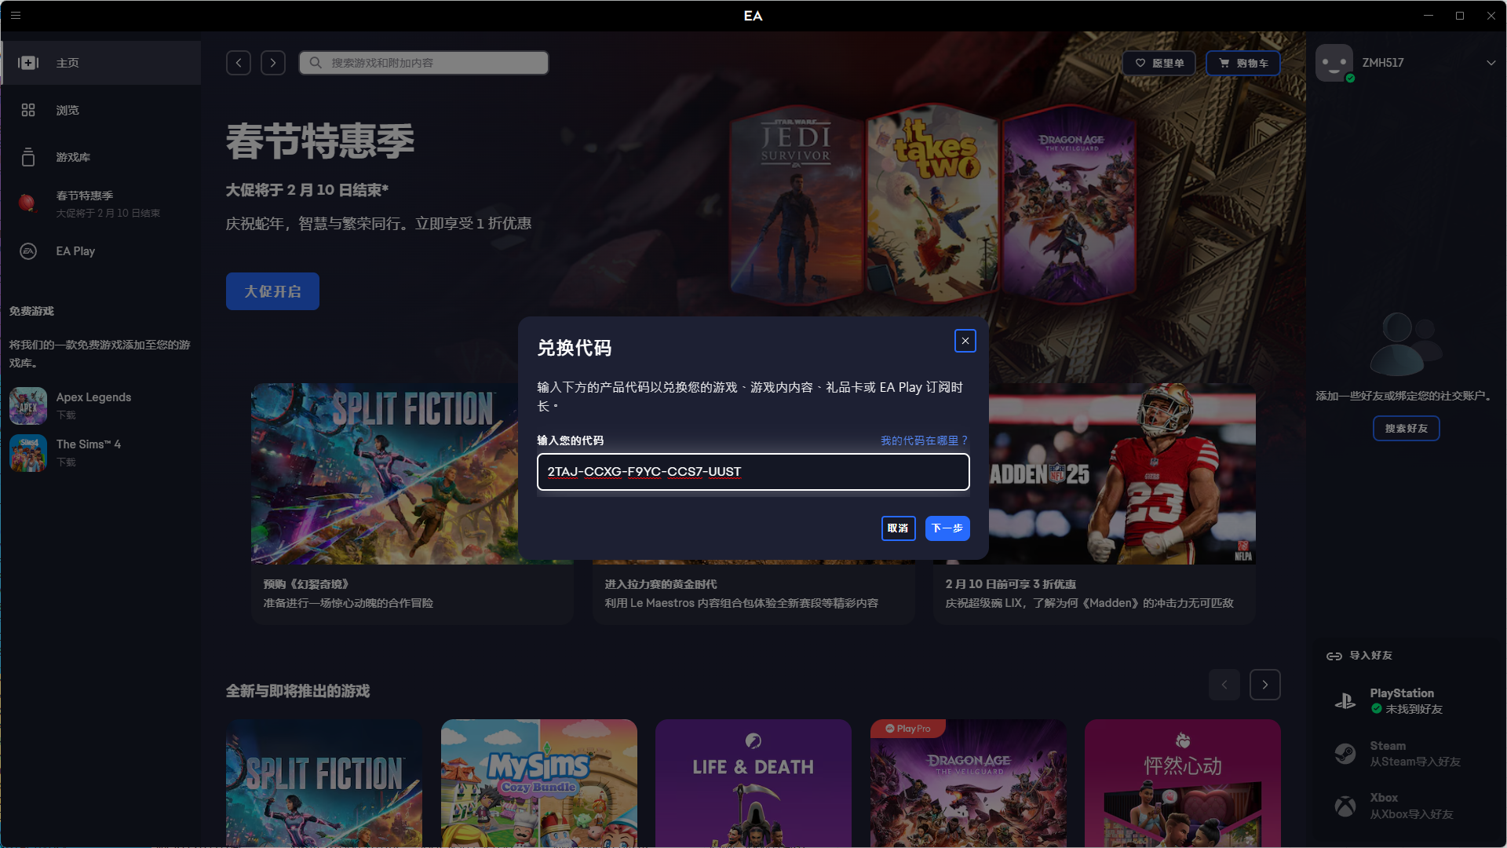Open 游戏库 game library
The width and height of the screenshot is (1507, 848).
[100, 157]
